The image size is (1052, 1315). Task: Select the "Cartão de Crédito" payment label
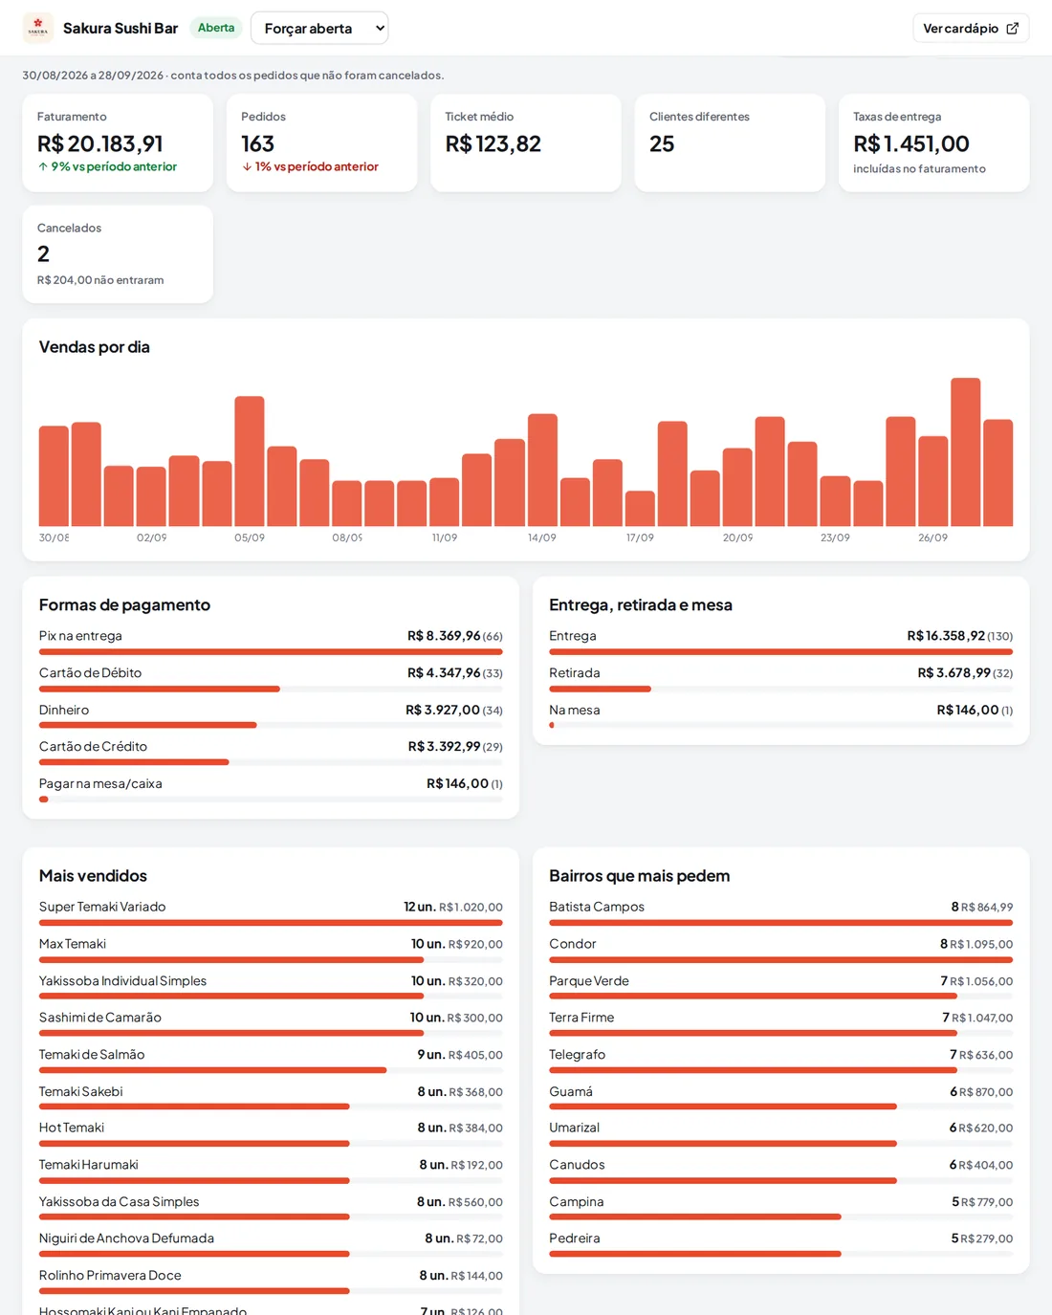93,746
